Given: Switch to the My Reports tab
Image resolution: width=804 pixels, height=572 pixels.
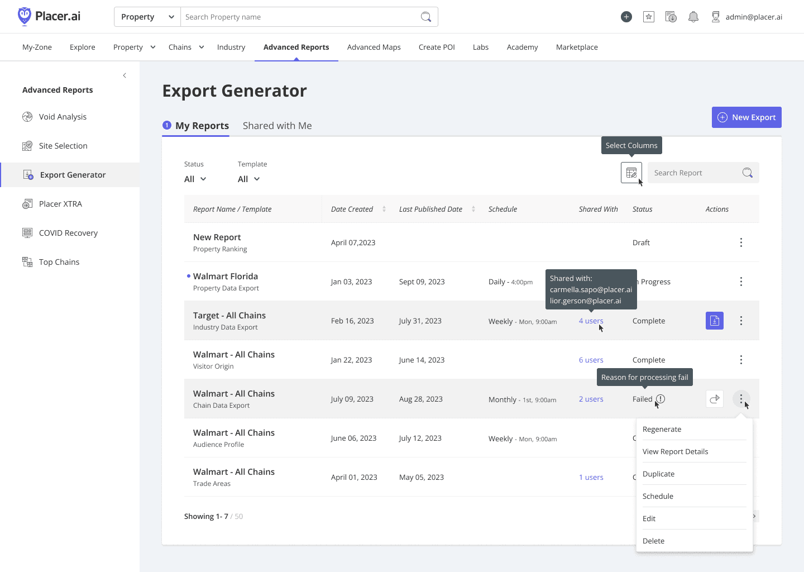Looking at the screenshot, I should [x=196, y=126].
